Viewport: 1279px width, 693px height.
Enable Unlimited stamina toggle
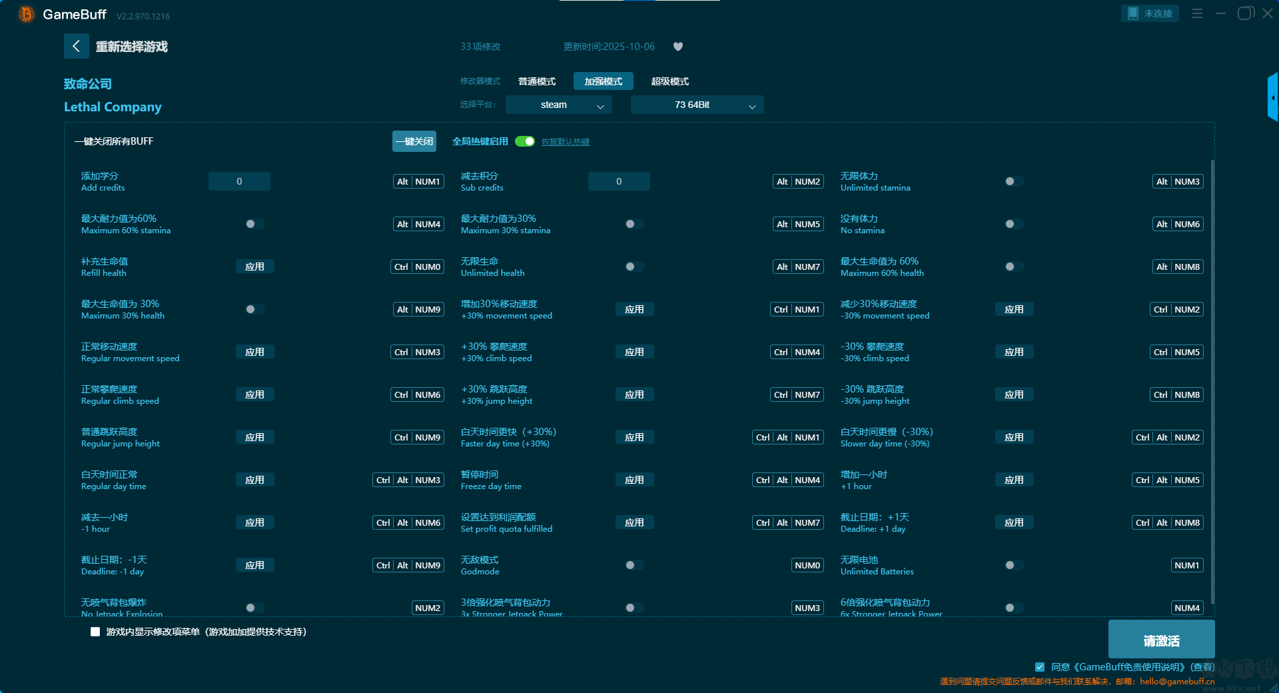coord(1015,181)
